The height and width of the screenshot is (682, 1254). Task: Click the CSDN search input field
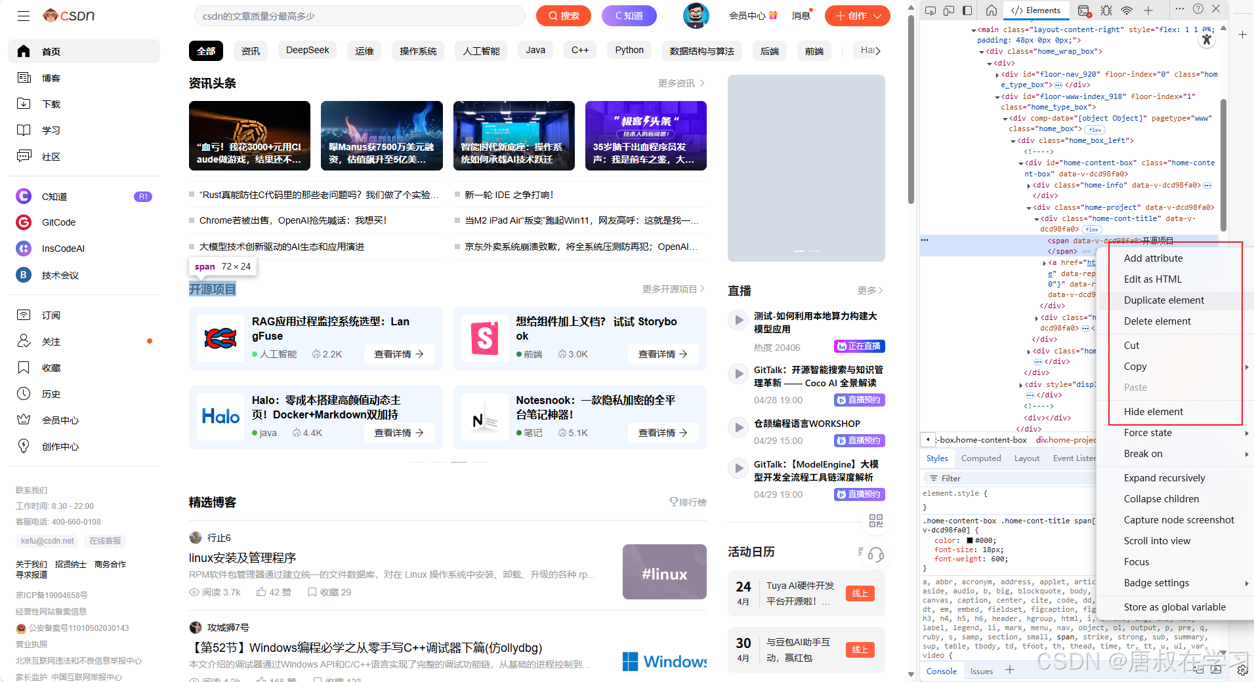tap(360, 16)
